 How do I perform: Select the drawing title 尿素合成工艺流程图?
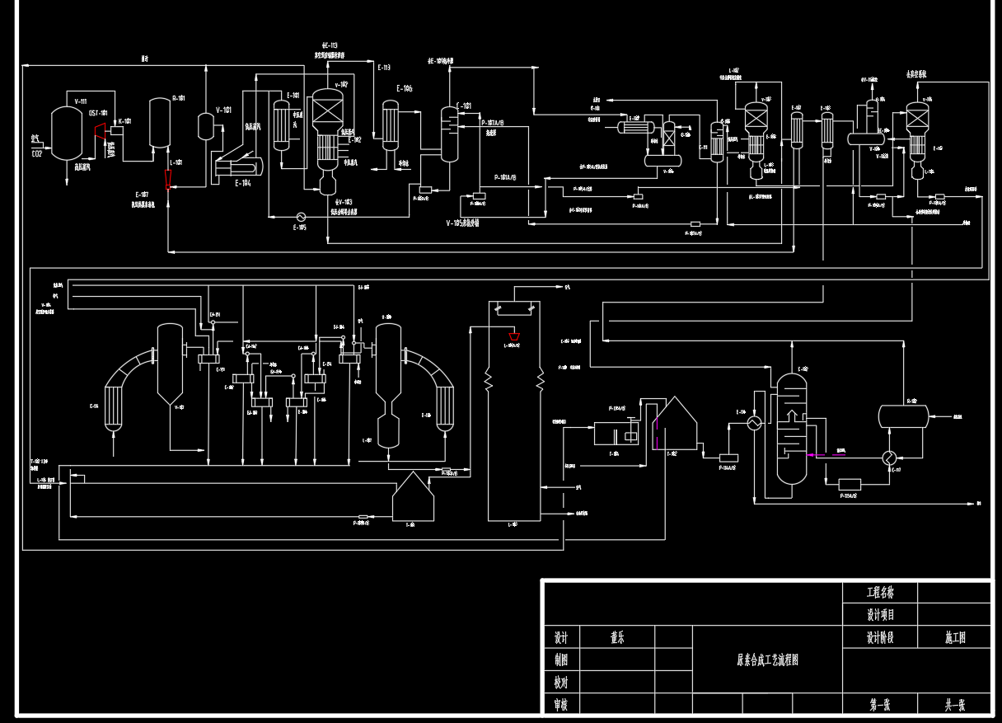click(x=766, y=660)
